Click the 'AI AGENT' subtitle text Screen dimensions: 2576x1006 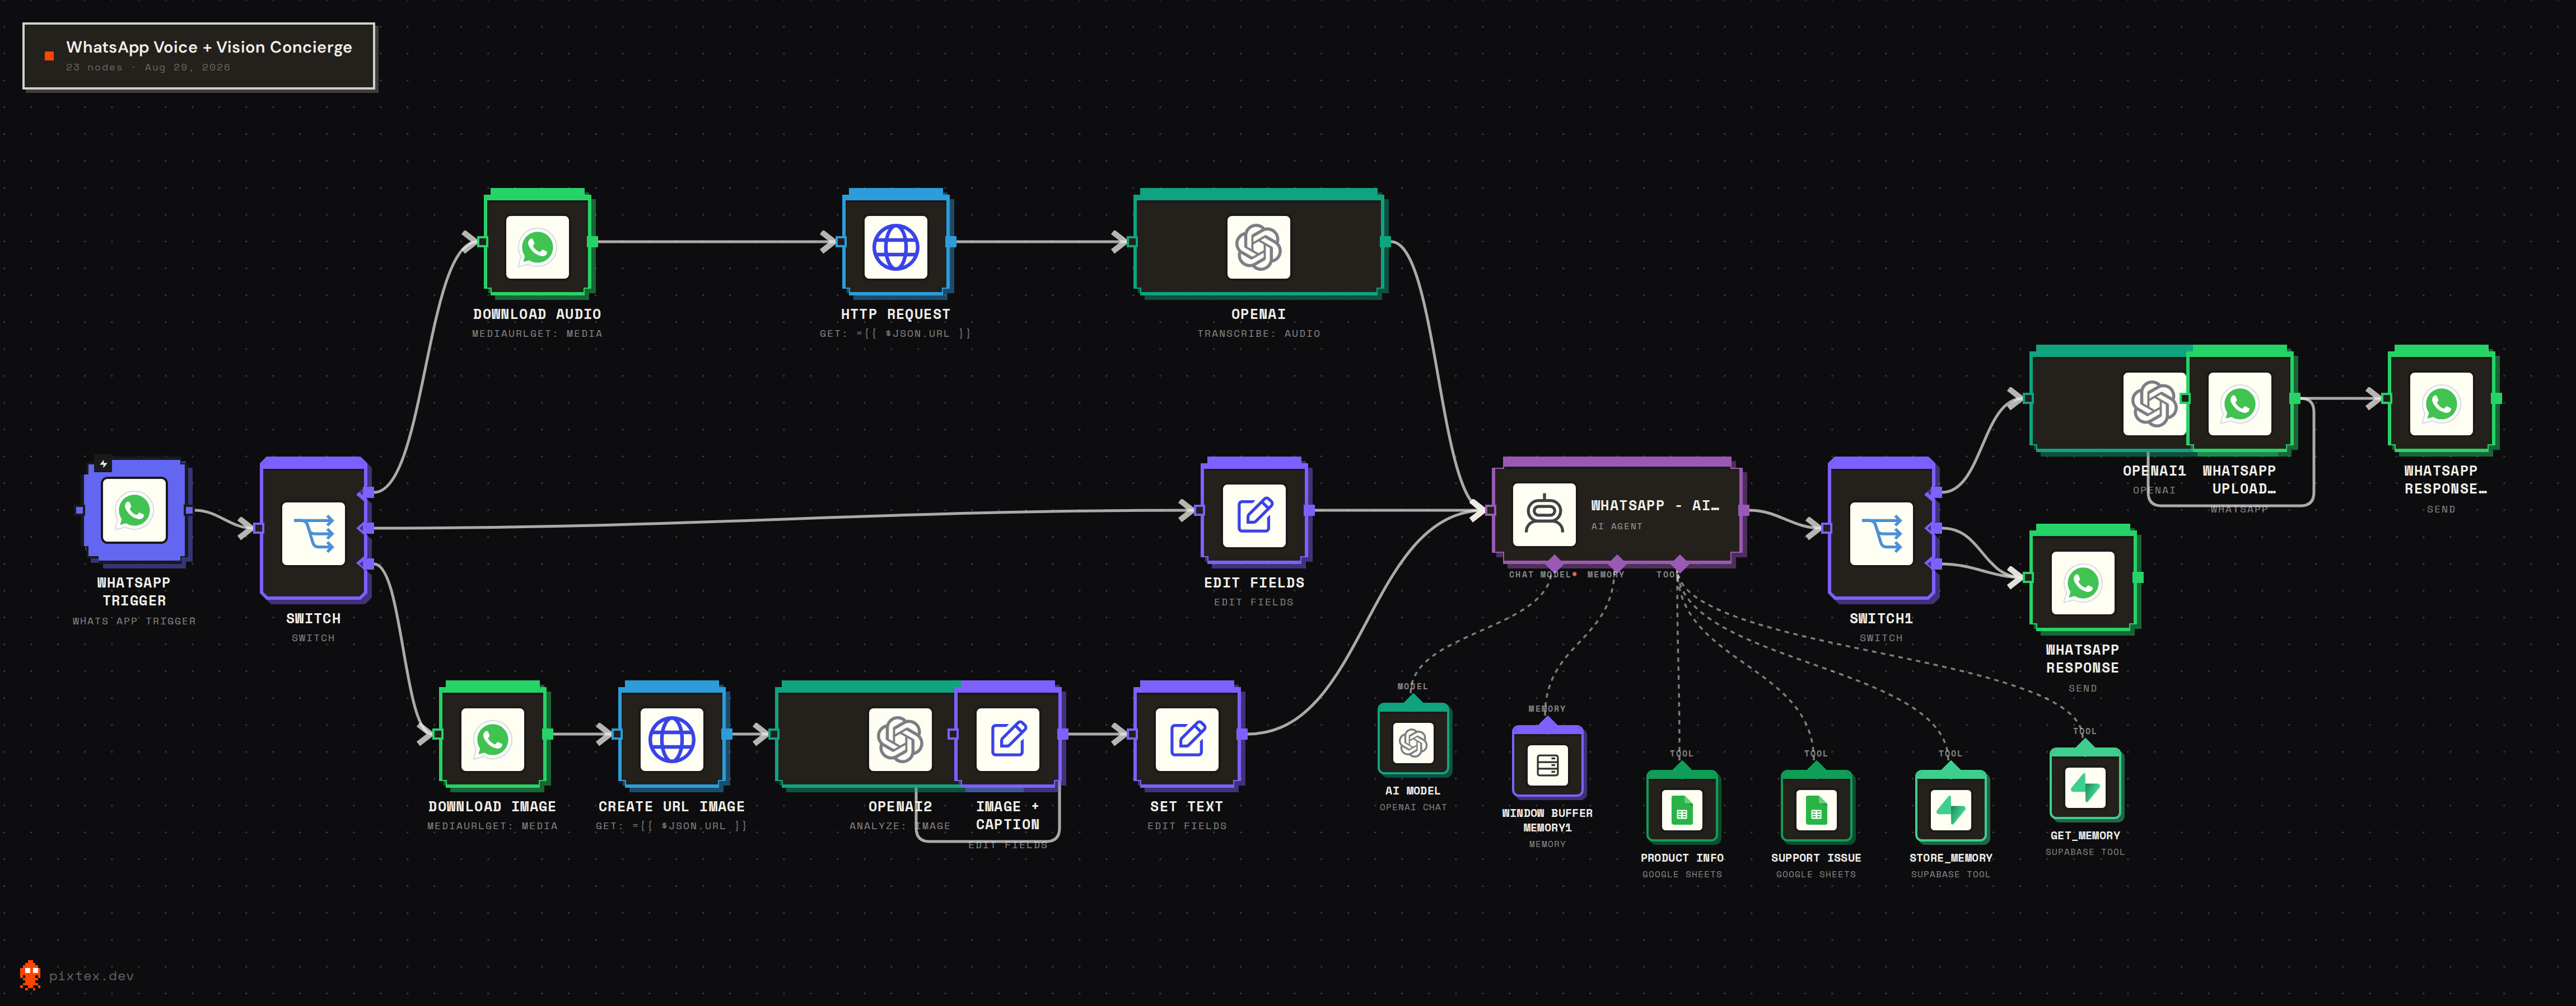[x=1616, y=526]
